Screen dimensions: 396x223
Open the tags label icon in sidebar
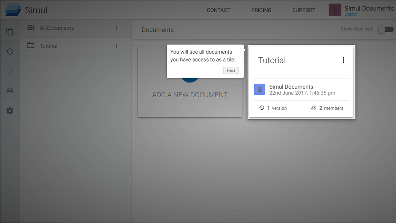pos(10,71)
